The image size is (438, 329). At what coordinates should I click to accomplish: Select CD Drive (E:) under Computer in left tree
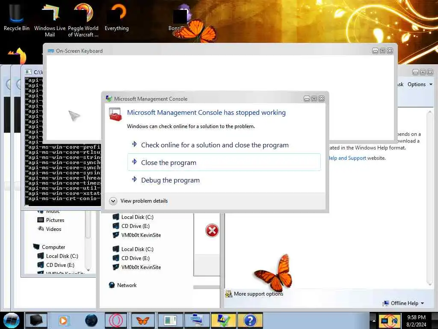56,265
